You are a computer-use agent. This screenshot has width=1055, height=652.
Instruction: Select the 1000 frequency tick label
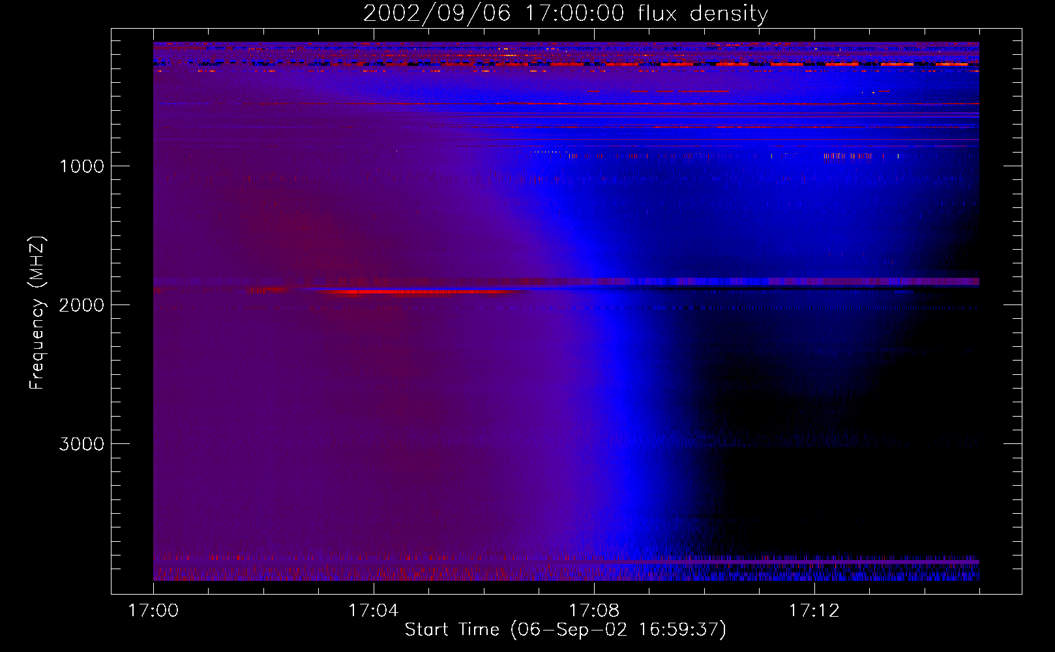[x=82, y=166]
